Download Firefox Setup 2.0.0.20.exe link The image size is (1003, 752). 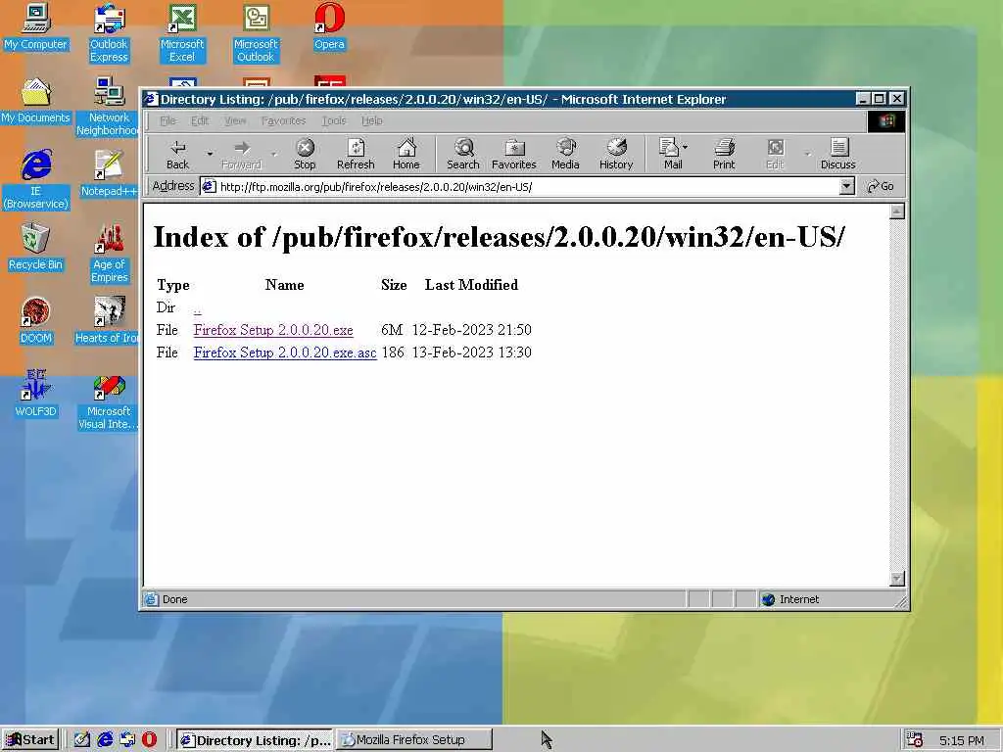coord(273,330)
